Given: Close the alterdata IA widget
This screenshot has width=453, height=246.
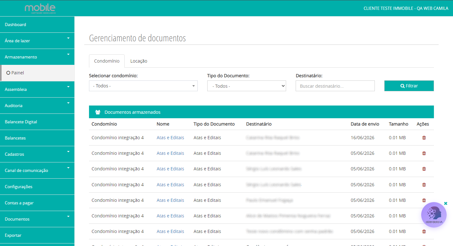Looking at the screenshot, I should pos(446,203).
